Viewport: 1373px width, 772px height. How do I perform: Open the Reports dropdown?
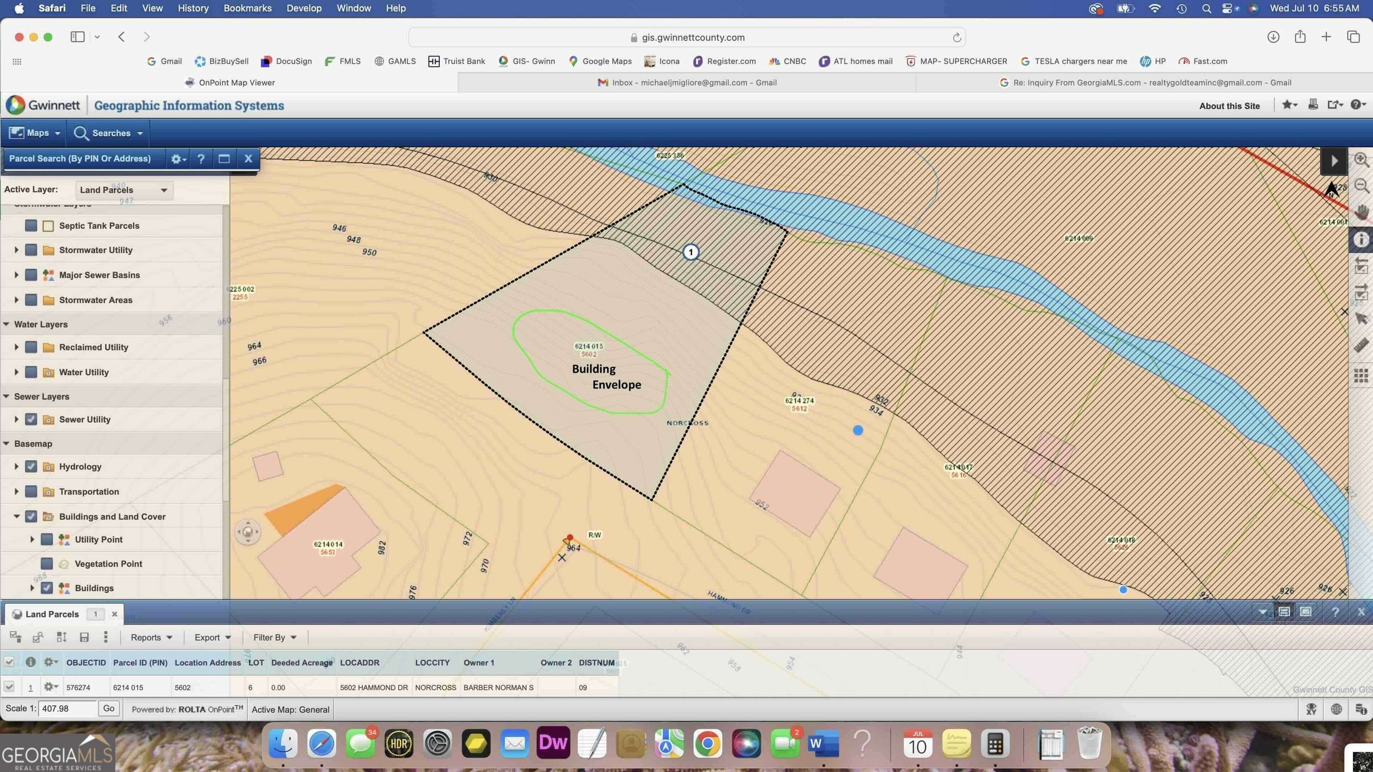152,637
